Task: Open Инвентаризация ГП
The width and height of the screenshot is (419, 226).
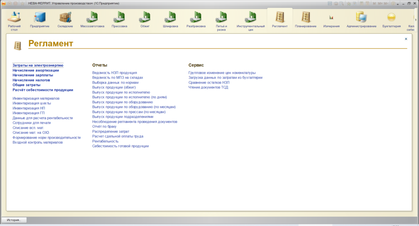Action: coord(29,113)
